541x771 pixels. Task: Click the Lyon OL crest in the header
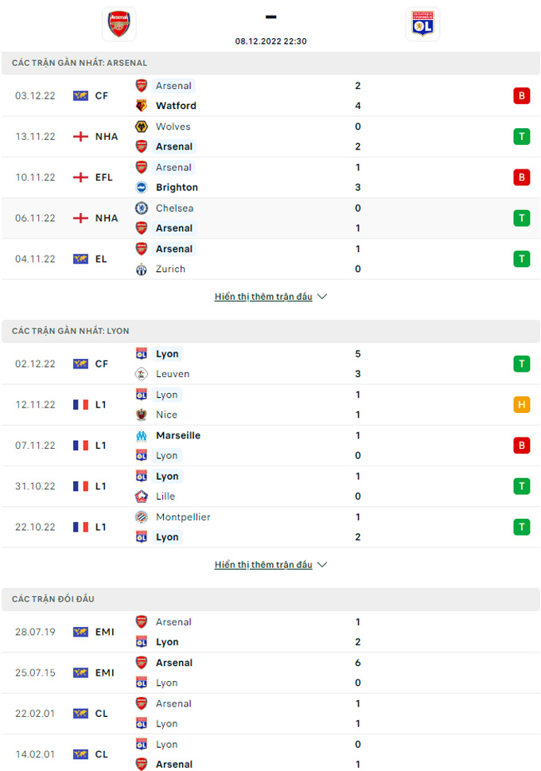pos(422,24)
